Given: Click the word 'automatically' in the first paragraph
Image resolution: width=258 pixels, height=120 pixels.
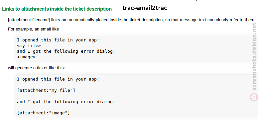Looking at the screenshot, I should tap(81, 20).
